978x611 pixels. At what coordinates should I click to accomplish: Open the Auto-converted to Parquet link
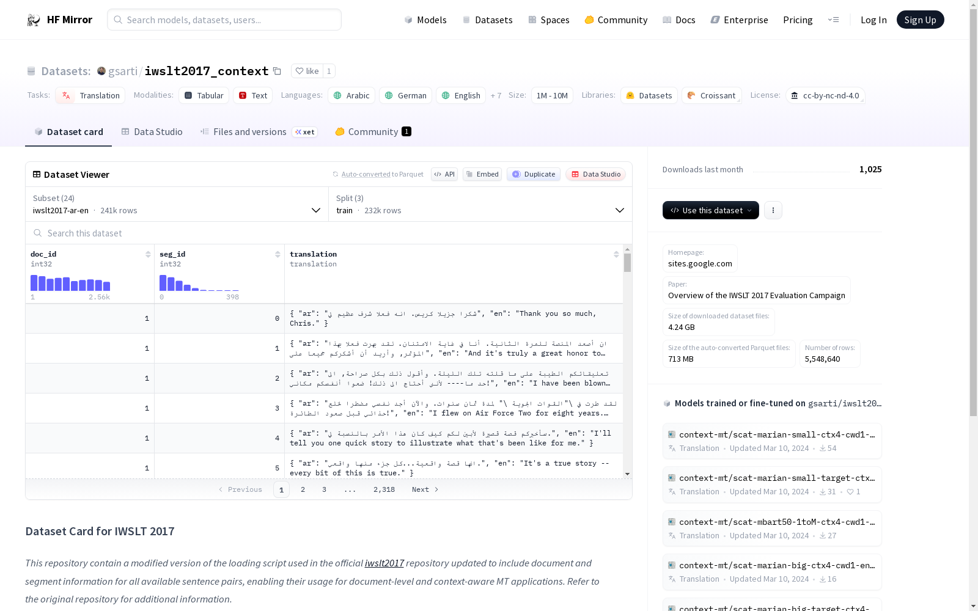tap(378, 174)
